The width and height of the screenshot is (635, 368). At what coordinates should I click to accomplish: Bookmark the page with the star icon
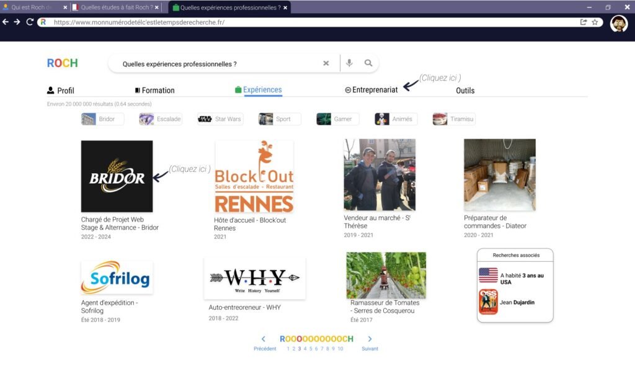[595, 22]
